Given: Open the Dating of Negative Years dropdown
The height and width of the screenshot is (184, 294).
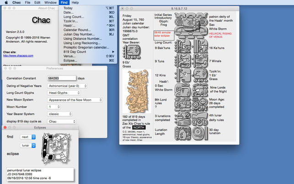Looking at the screenshot, I should pos(67,86).
